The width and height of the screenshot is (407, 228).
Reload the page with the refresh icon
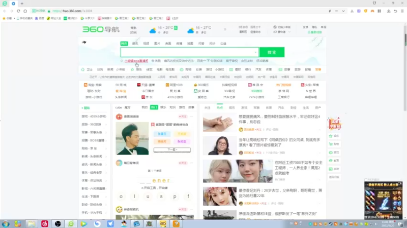(18, 11)
